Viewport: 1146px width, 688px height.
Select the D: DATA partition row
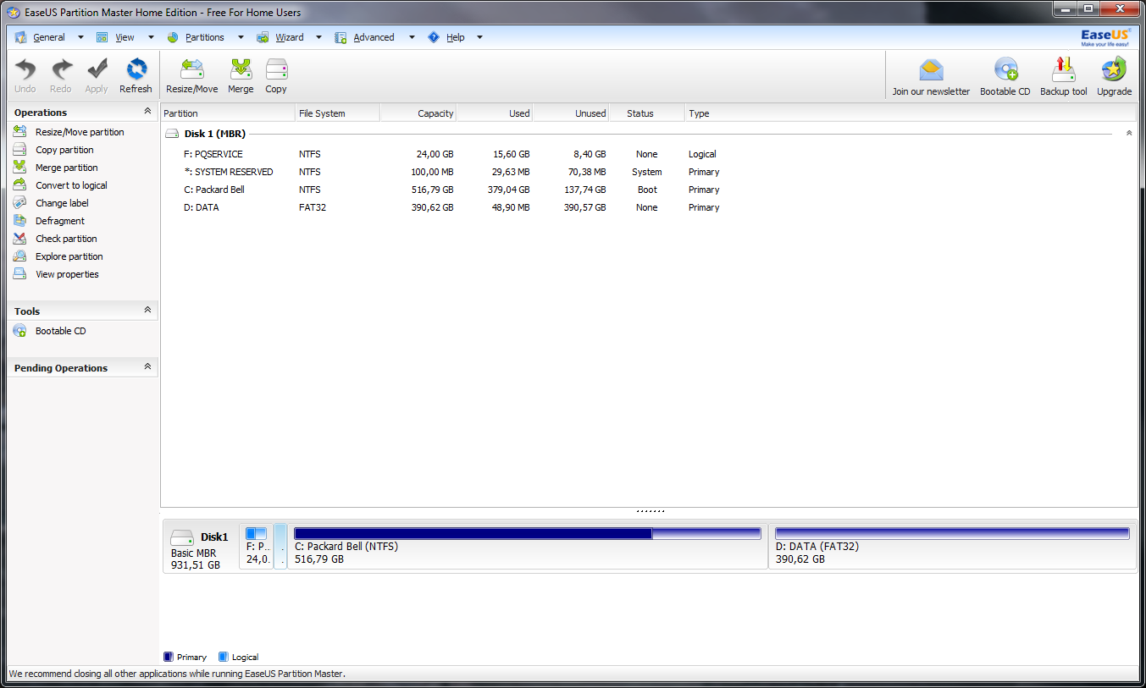(648, 207)
